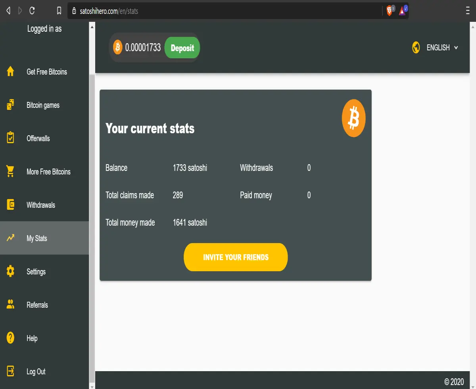This screenshot has height=389, width=476.
Task: Open the browser hamburger menu
Action: click(x=468, y=11)
